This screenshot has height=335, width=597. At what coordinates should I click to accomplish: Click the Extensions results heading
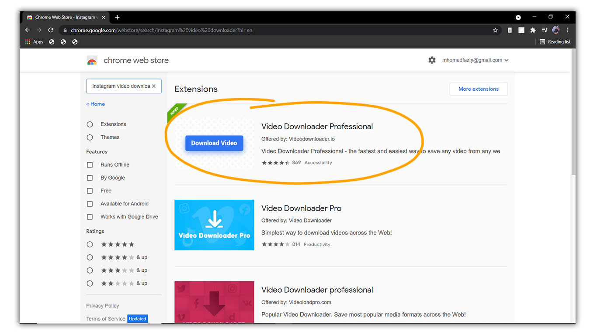pos(196,89)
